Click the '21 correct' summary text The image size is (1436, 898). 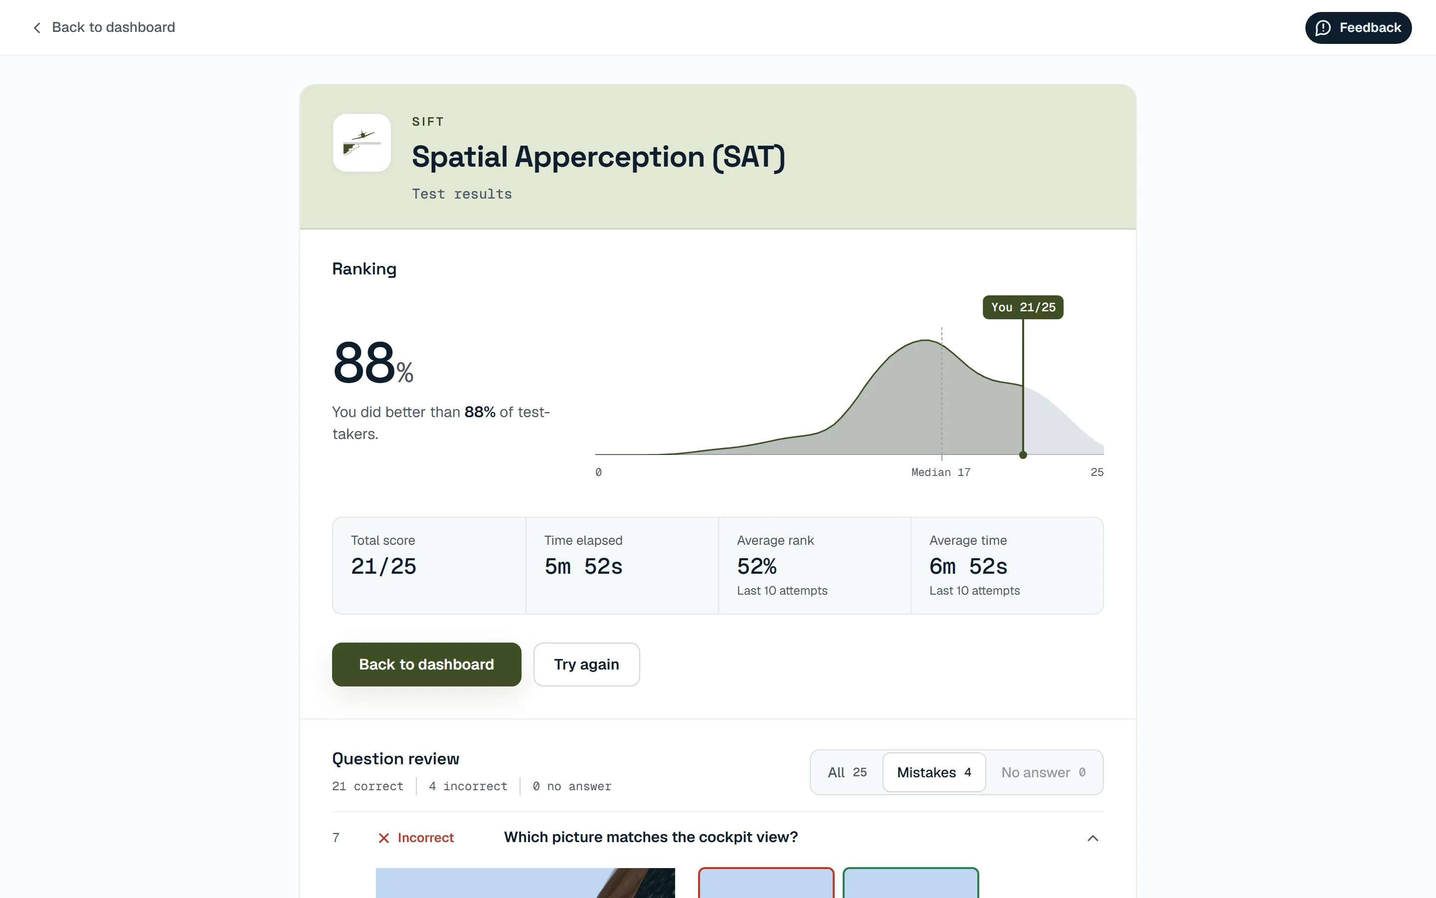[368, 786]
